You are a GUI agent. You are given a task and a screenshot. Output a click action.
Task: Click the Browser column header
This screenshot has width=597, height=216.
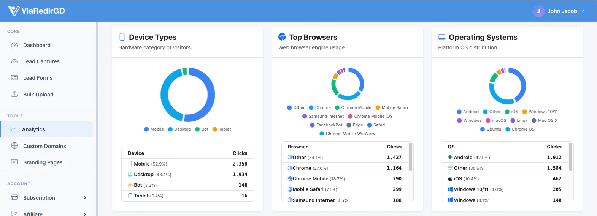pos(298,147)
